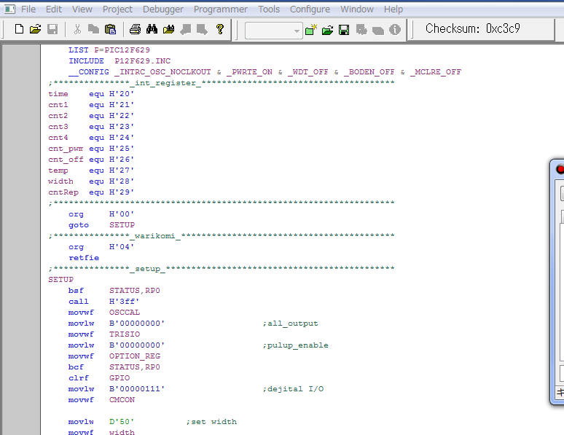
Task: Click the SETUP label line in code
Action: [61, 280]
